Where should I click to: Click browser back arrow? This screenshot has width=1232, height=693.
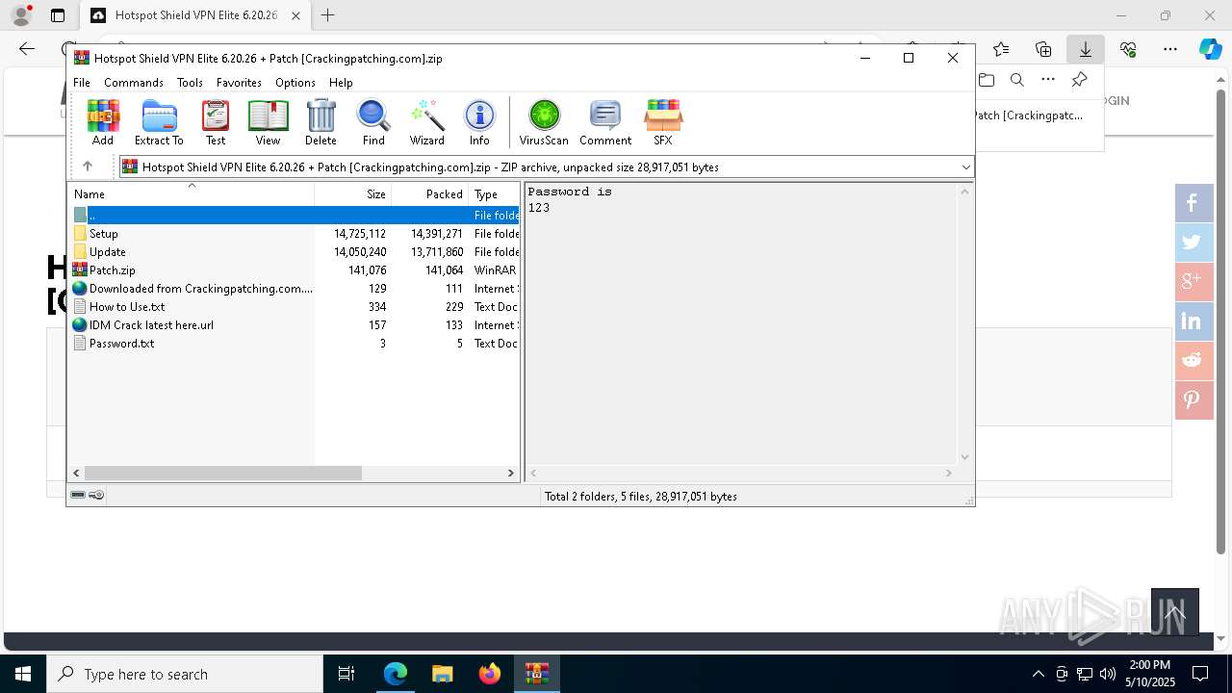click(x=27, y=49)
